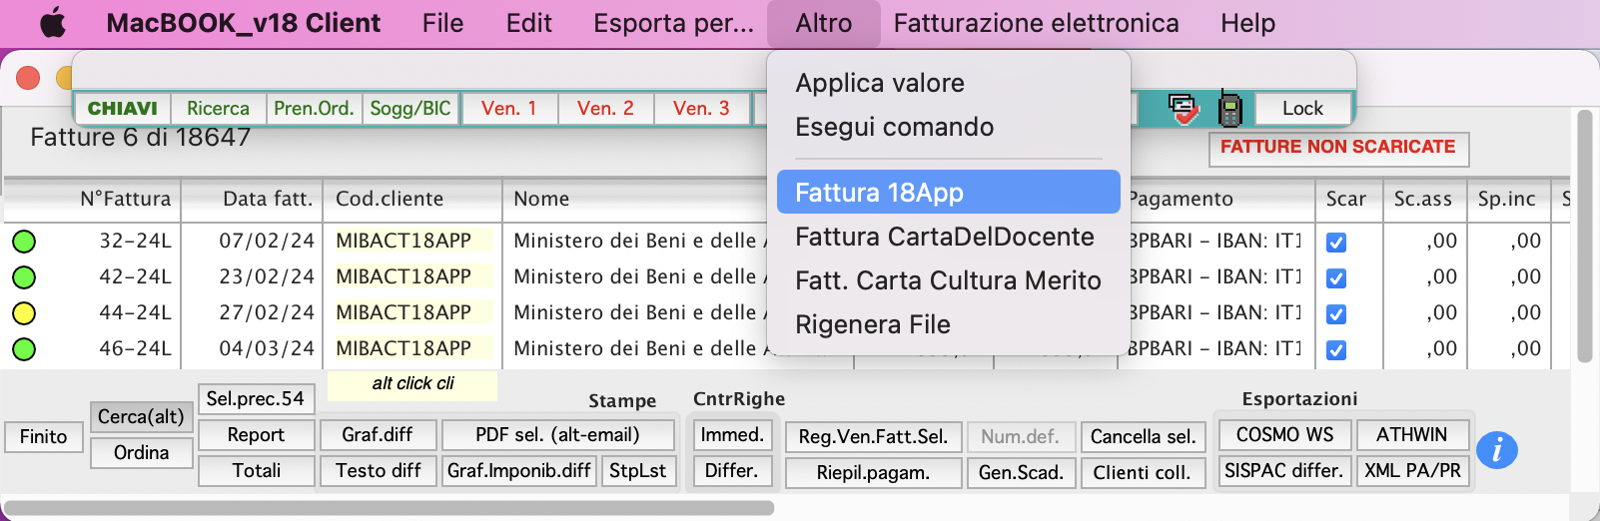This screenshot has height=521, width=1600.
Task: Toggle Scar checkbox for invoice 44-24L
Action: [x=1335, y=313]
